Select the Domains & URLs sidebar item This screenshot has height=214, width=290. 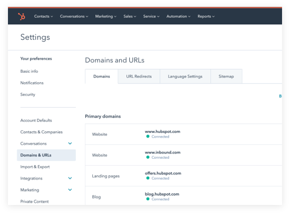click(x=46, y=155)
